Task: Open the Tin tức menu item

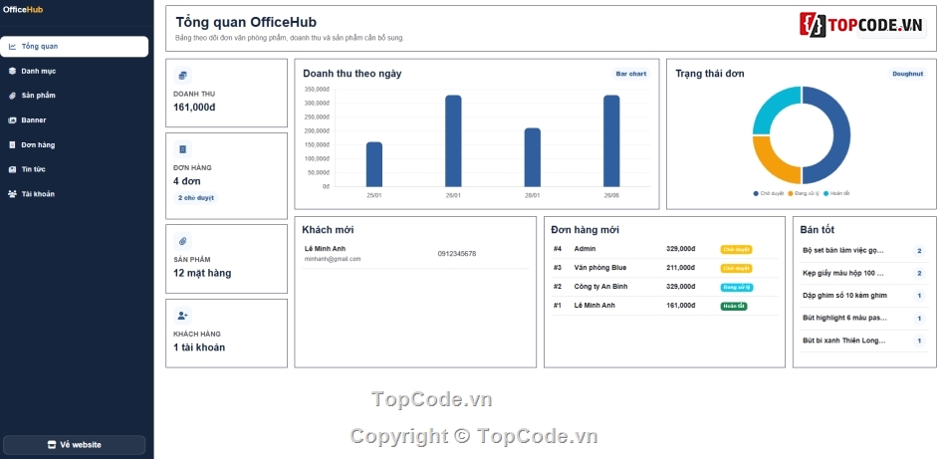Action: (x=75, y=169)
